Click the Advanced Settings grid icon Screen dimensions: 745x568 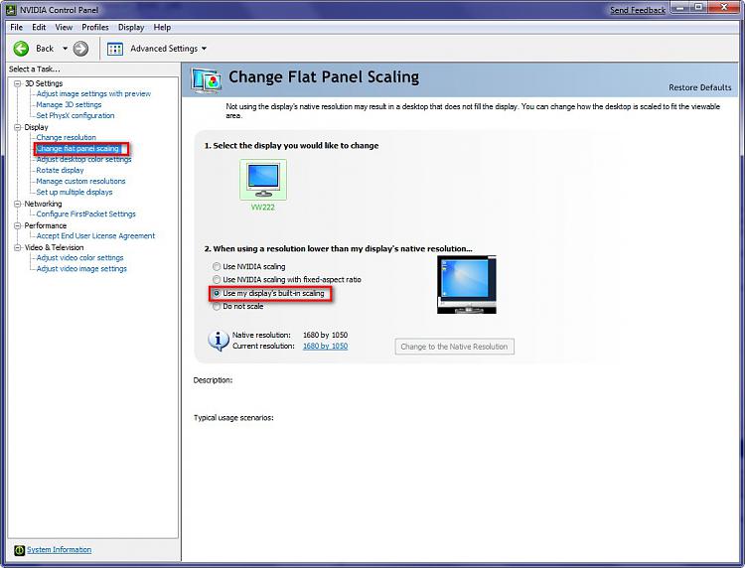pyautogui.click(x=115, y=49)
